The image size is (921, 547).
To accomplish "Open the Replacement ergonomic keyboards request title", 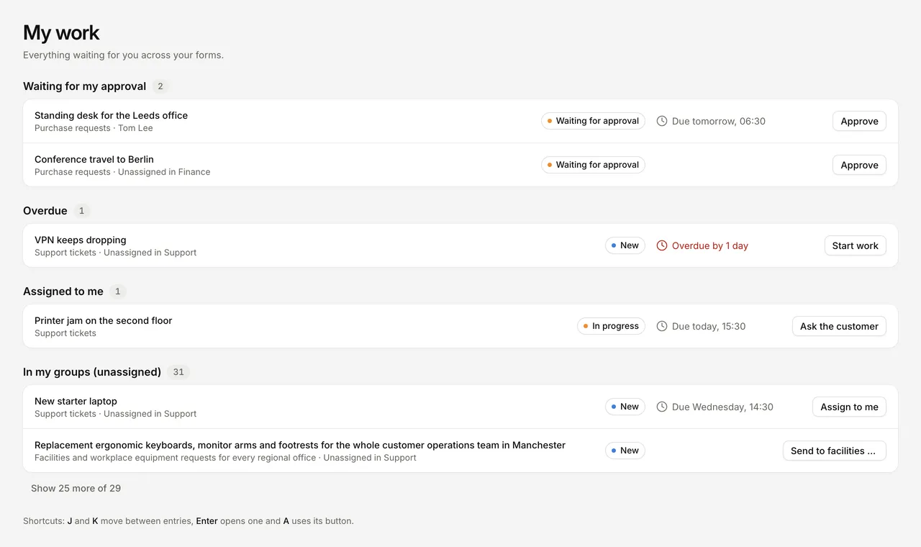I will coord(300,445).
